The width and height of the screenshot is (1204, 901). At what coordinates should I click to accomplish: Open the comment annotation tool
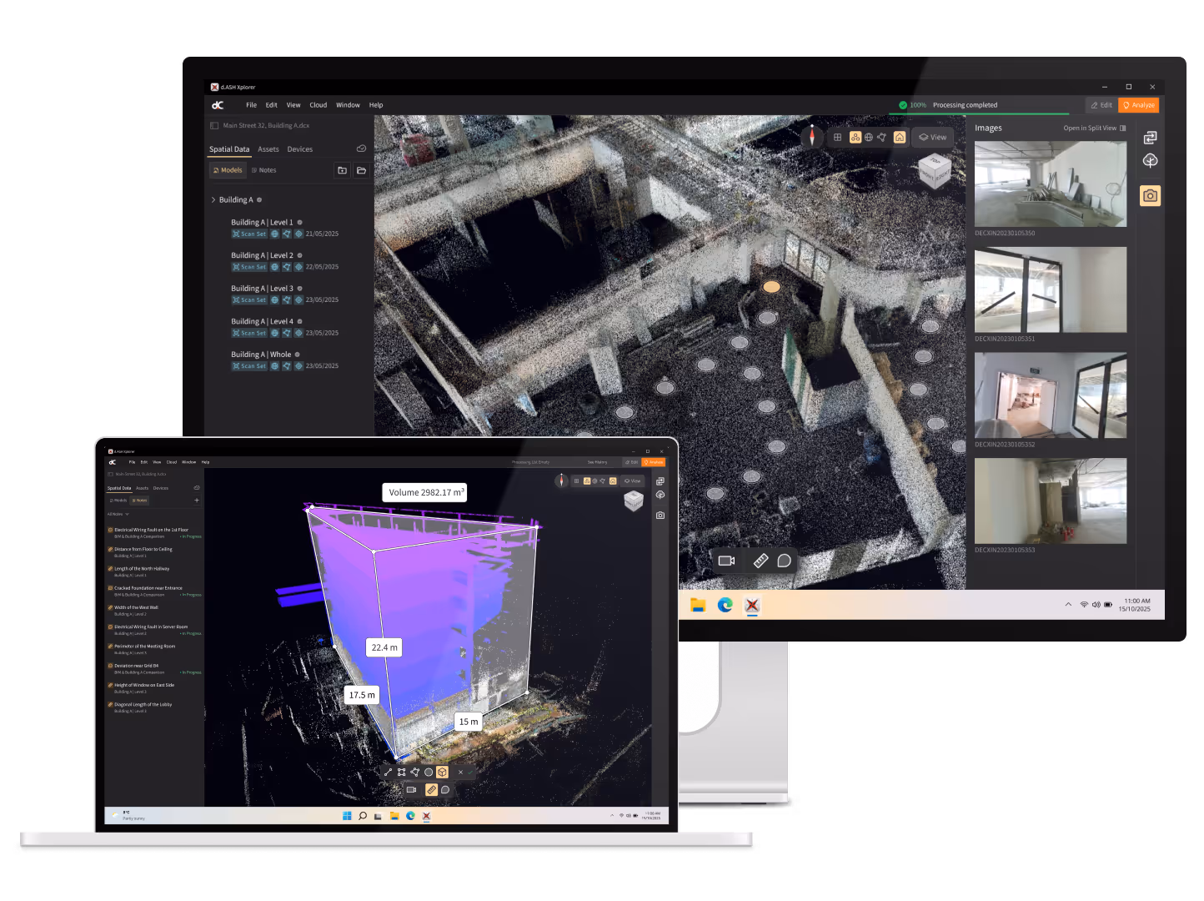(x=784, y=561)
